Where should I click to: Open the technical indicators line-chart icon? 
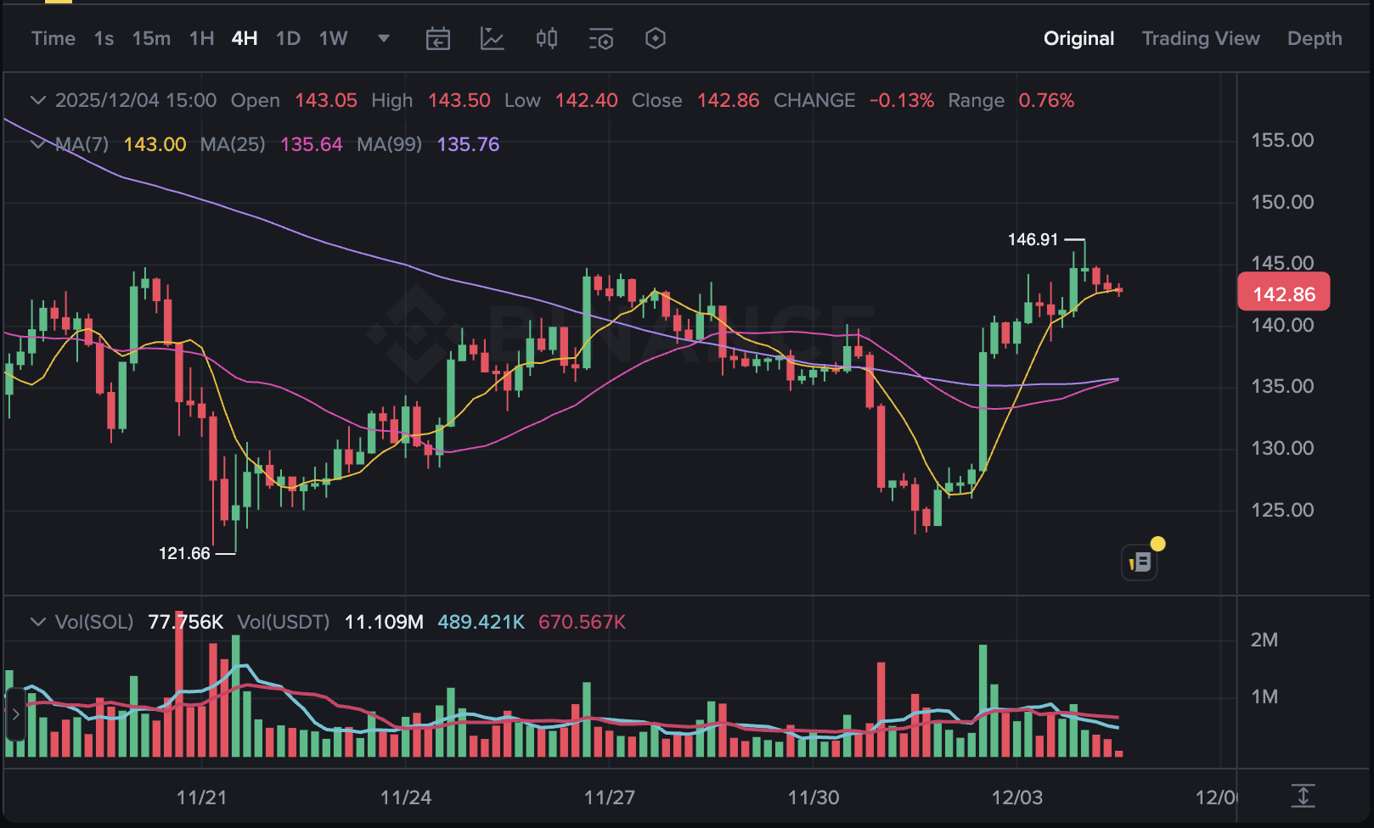[x=493, y=39]
